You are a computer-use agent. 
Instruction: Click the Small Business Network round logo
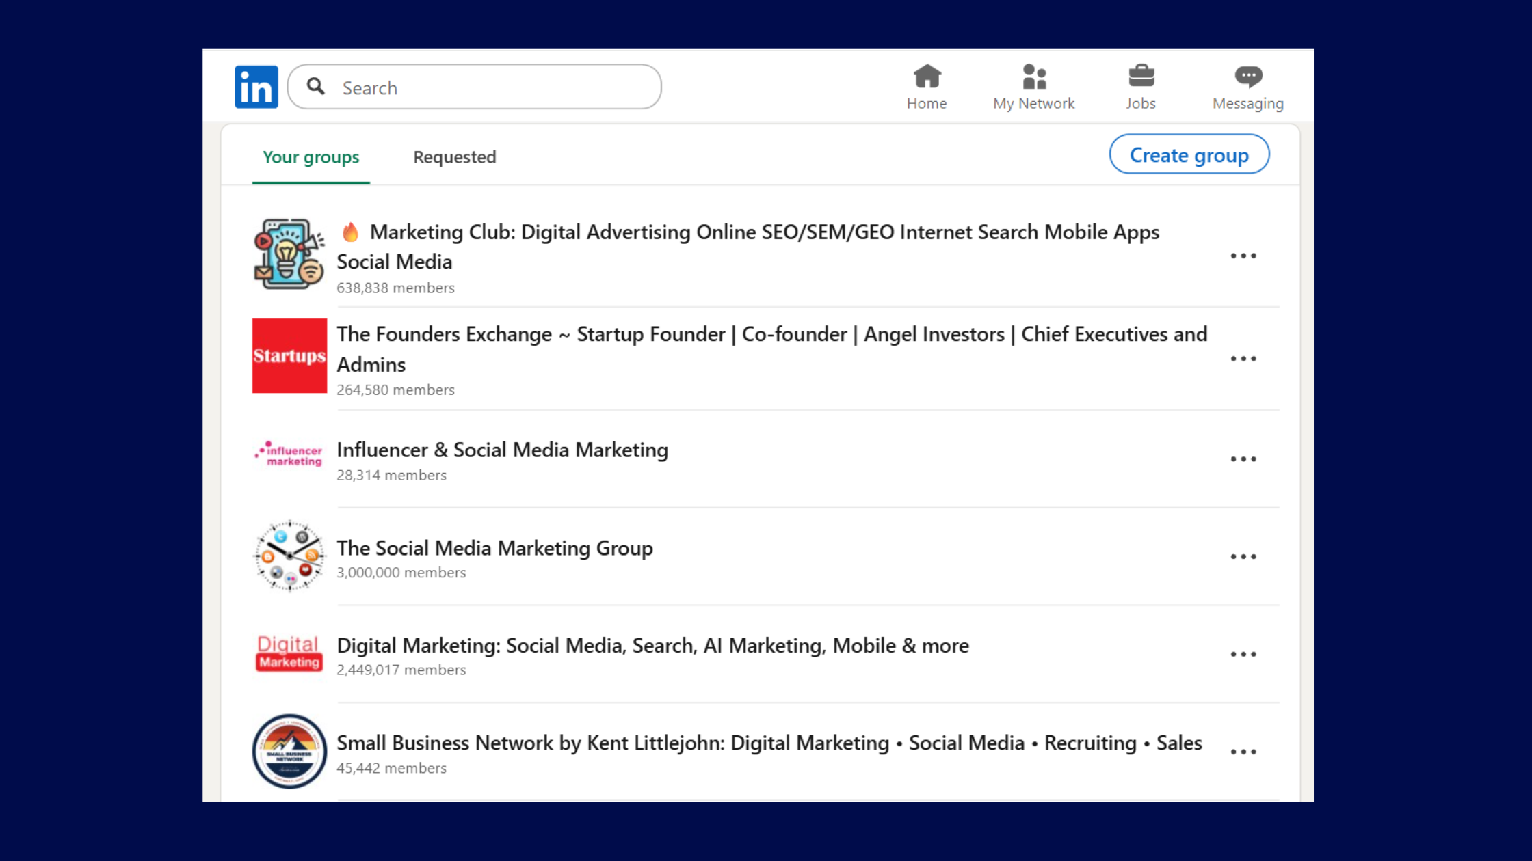click(x=289, y=752)
